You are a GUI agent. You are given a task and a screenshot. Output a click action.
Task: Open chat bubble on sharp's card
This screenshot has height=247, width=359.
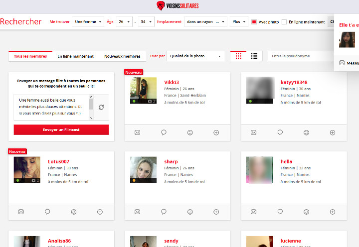click(x=164, y=212)
